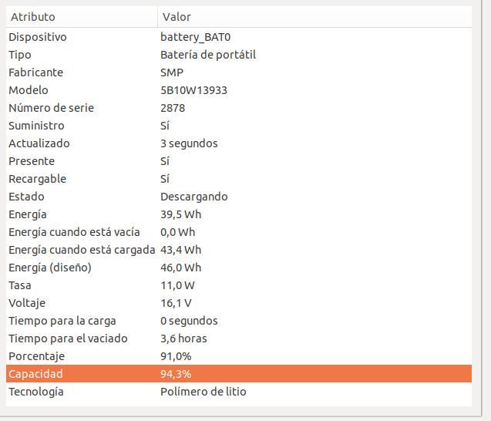Viewport: 491px width, 421px height.
Task: Click the serial number 2878
Action: coord(173,108)
